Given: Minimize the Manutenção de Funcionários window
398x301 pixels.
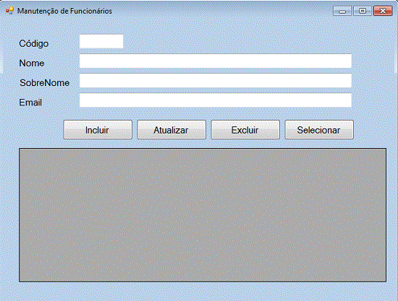Looking at the screenshot, I should [x=342, y=11].
